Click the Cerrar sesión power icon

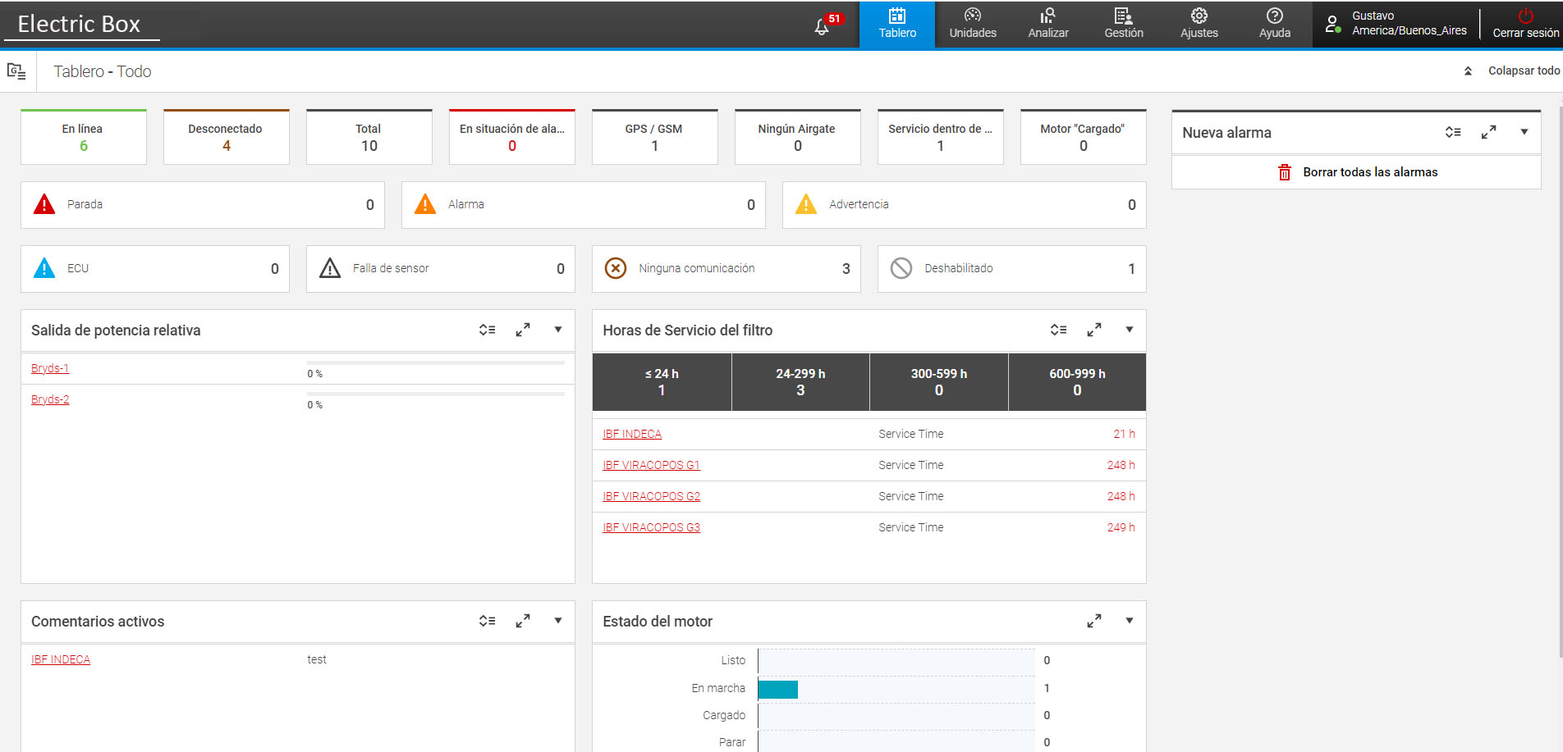[1525, 16]
